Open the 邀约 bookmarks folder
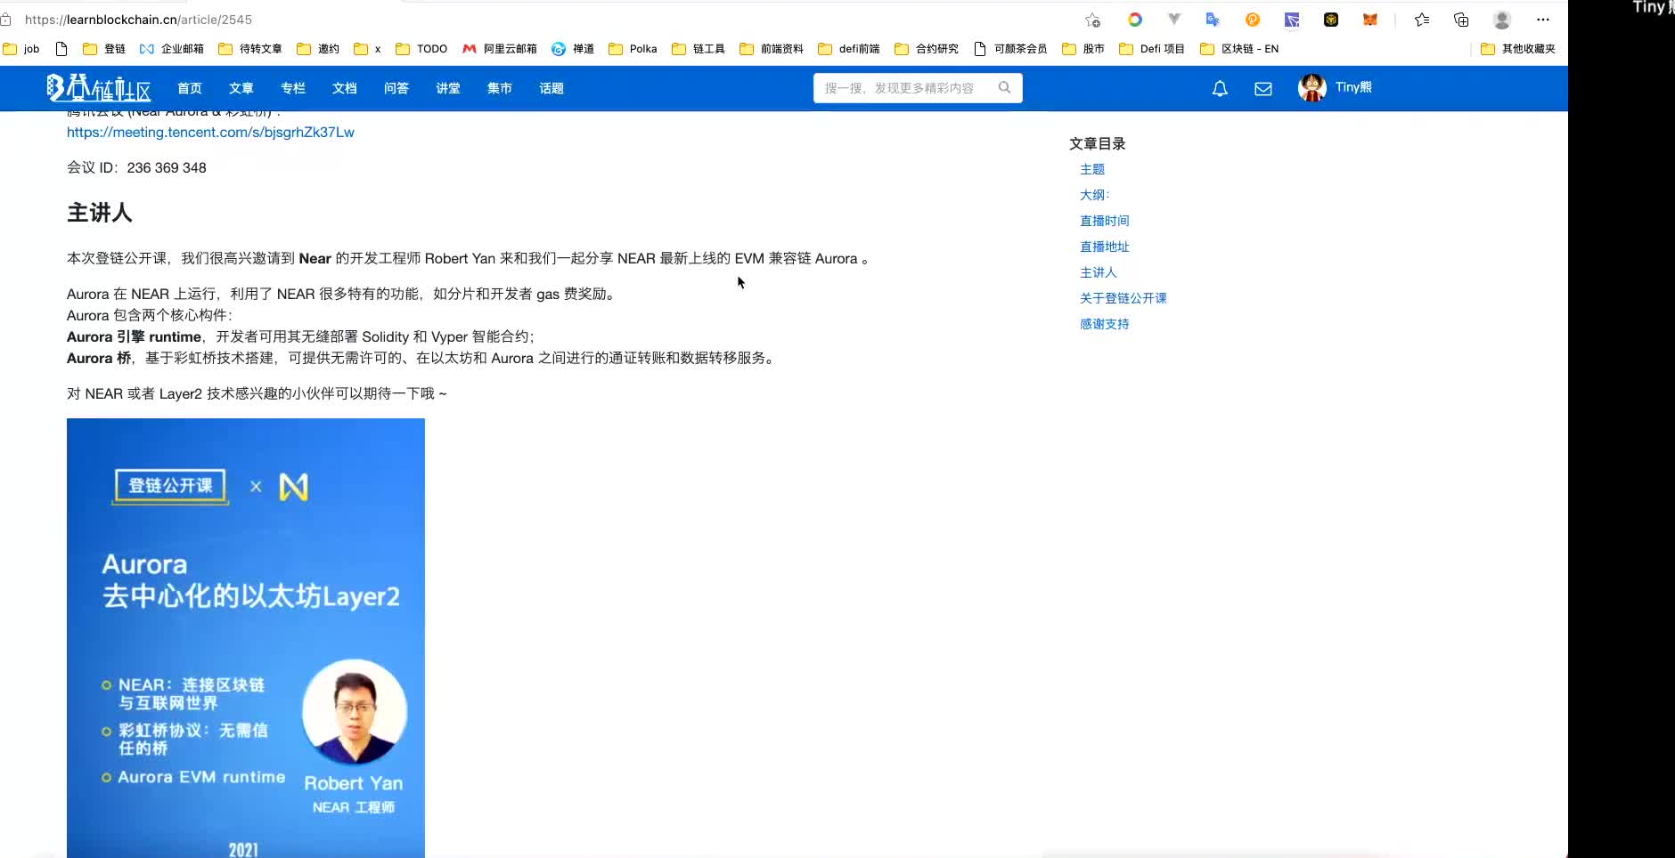 [x=318, y=49]
